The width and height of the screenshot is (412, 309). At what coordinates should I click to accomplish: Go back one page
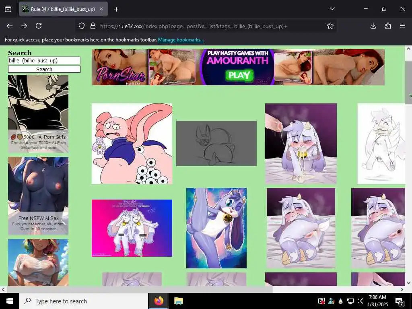pyautogui.click(x=10, y=26)
